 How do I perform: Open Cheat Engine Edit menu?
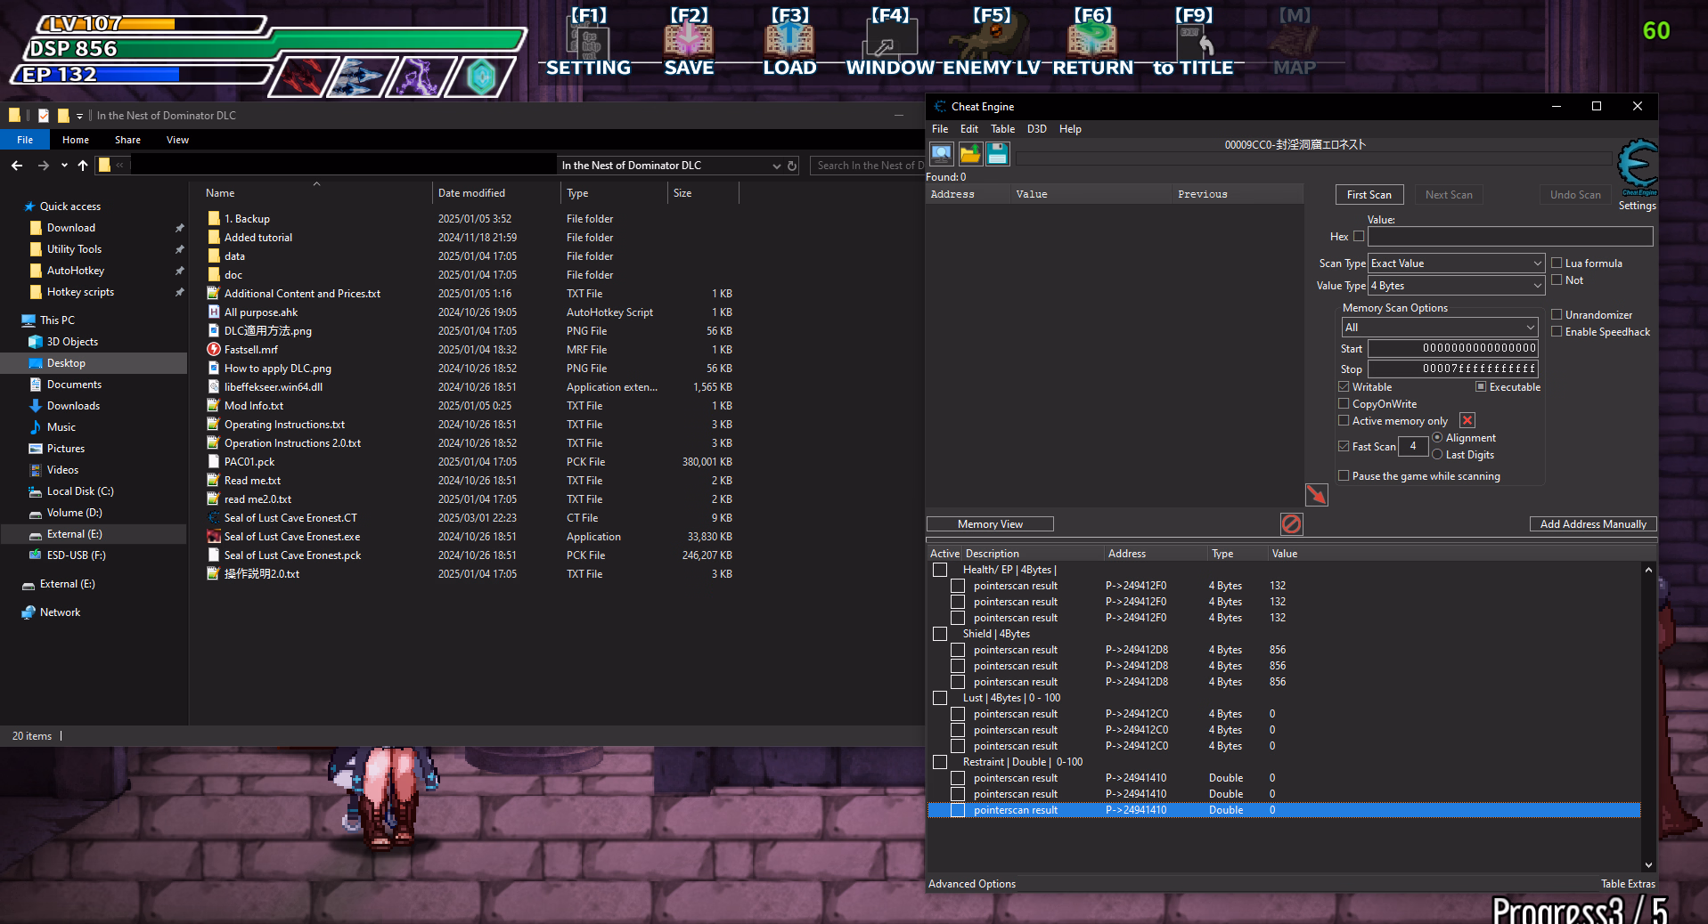pos(969,129)
